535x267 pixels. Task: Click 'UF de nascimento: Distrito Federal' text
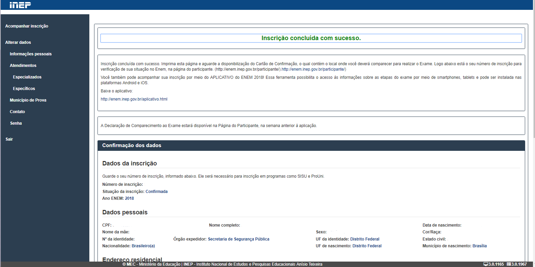point(349,246)
